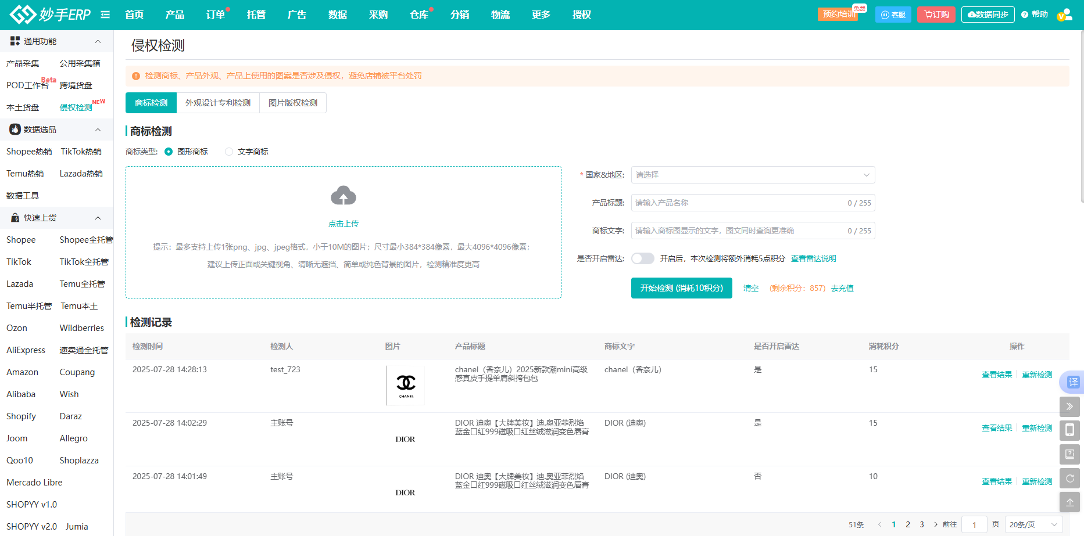Open the translate floating widget

1072,382
